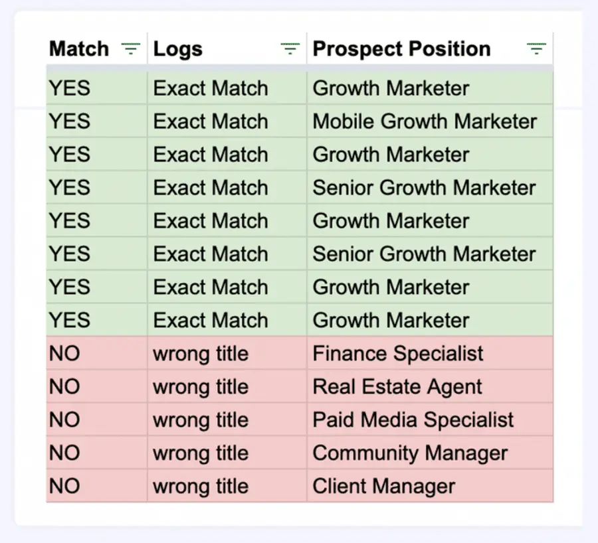
Task: Click the Paid Media Specialist cell
Action: point(430,420)
